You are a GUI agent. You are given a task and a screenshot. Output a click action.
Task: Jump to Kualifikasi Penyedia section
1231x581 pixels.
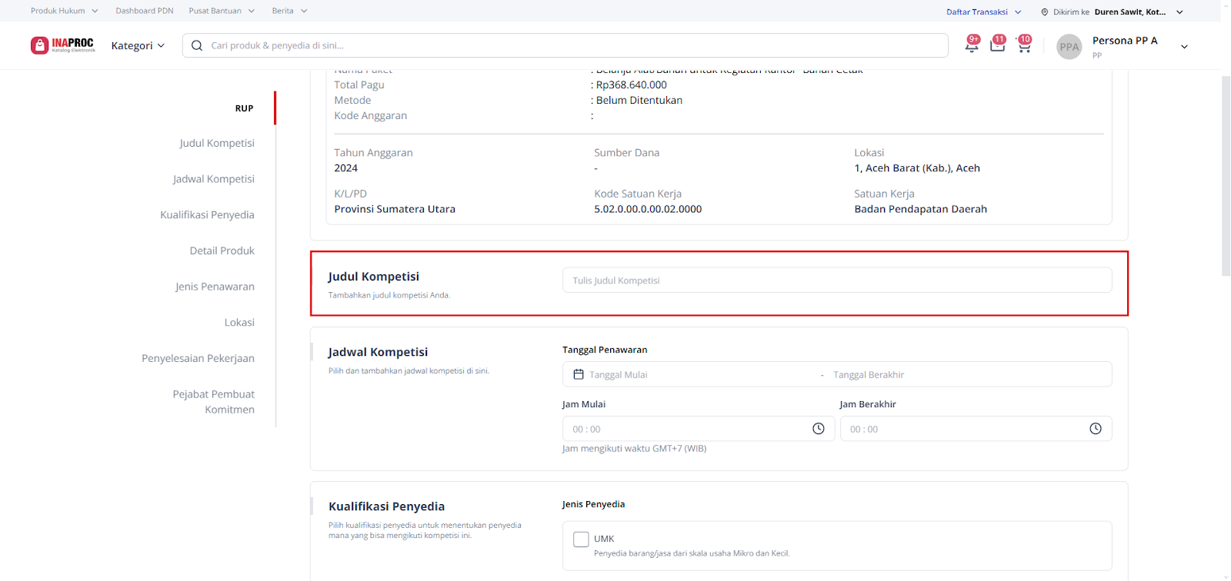pos(207,215)
